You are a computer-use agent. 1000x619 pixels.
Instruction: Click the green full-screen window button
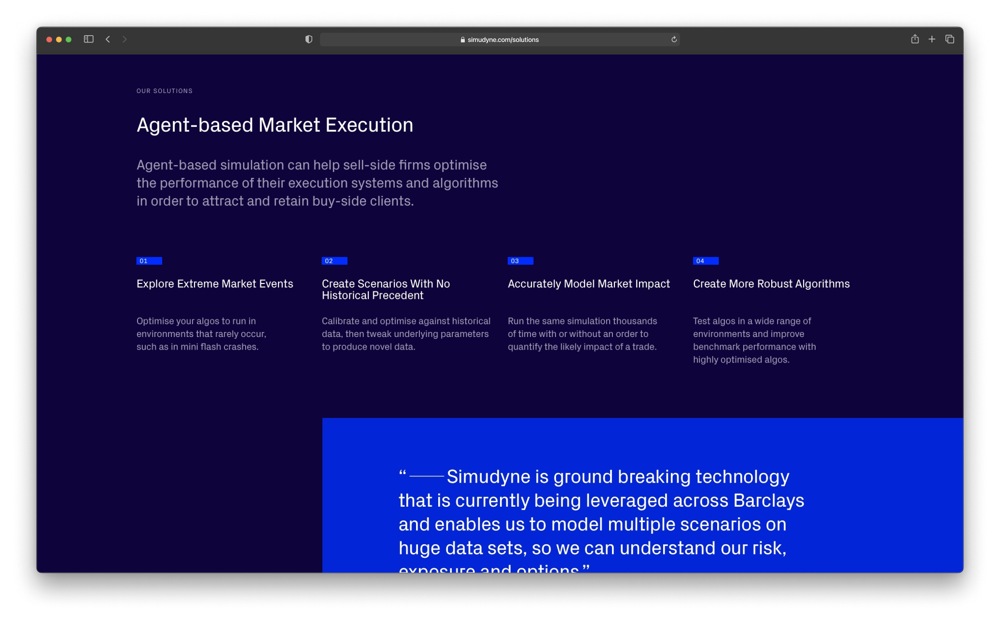click(x=69, y=40)
